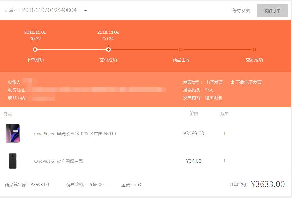Click the 发票抬头 value 个人
Image resolution: width=292 pixels, height=198 pixels.
(x=209, y=90)
